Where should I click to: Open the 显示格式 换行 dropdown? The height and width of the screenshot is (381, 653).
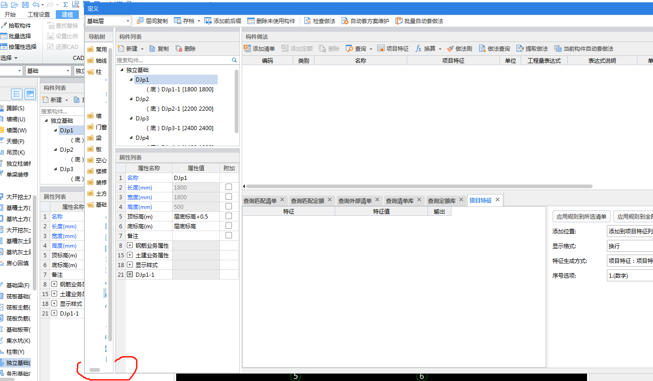coord(630,246)
